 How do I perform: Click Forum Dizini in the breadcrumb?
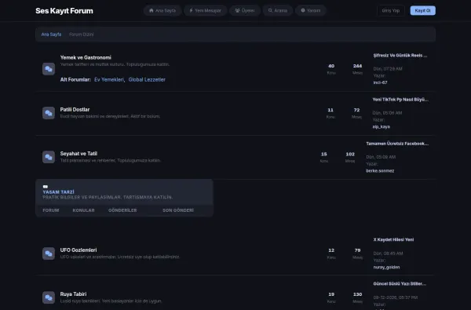(x=82, y=35)
